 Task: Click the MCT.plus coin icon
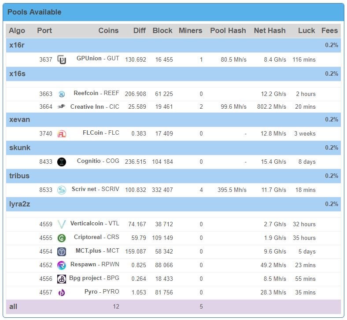click(62, 252)
